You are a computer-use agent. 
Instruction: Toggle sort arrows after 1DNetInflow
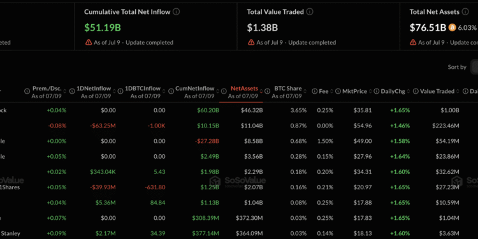[114, 91]
